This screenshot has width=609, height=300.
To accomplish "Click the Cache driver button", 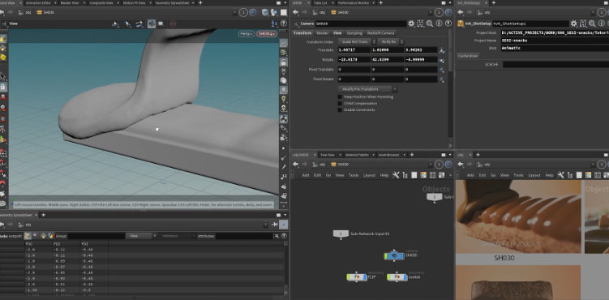I will pos(468,56).
